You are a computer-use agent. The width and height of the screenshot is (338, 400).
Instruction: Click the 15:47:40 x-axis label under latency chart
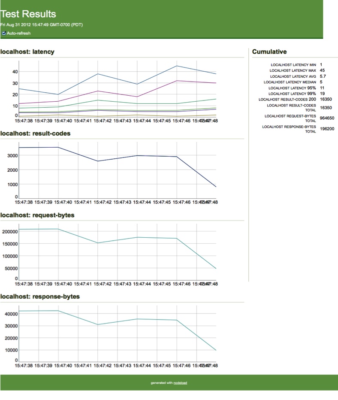63,121
